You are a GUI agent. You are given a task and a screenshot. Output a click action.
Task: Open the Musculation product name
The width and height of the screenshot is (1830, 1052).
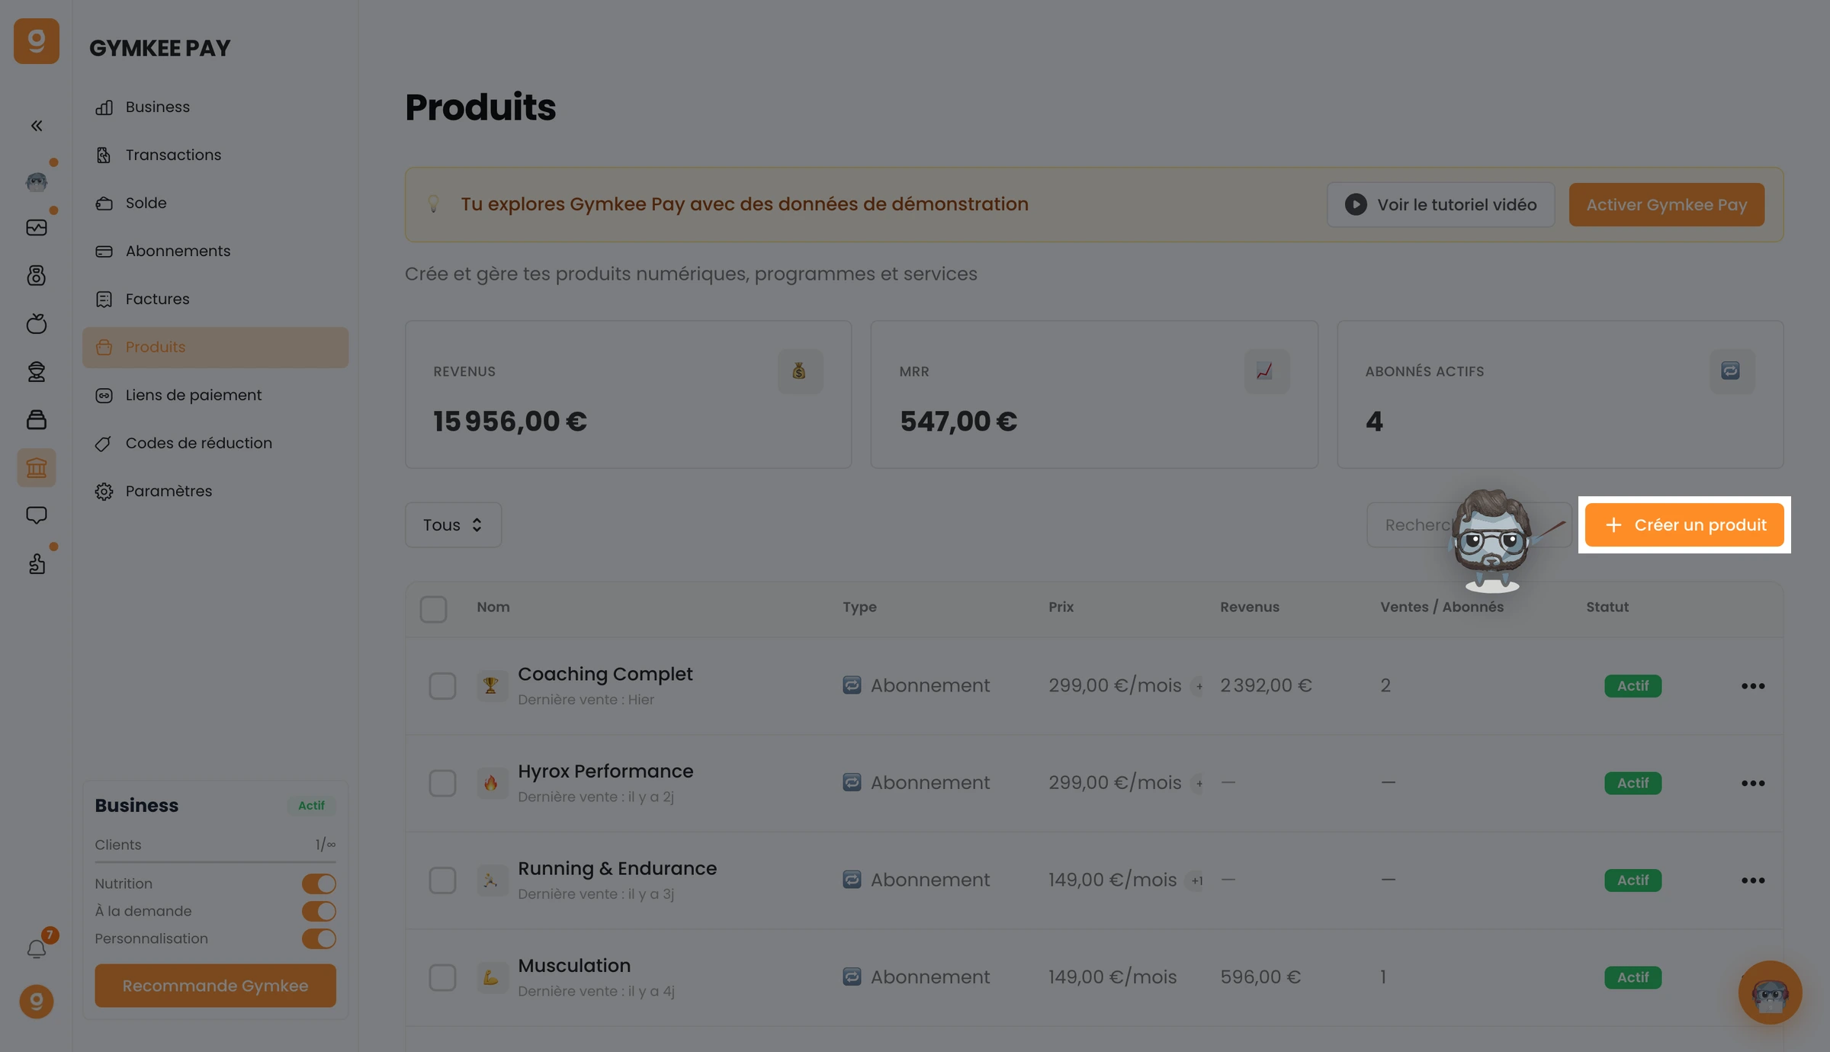click(x=574, y=966)
